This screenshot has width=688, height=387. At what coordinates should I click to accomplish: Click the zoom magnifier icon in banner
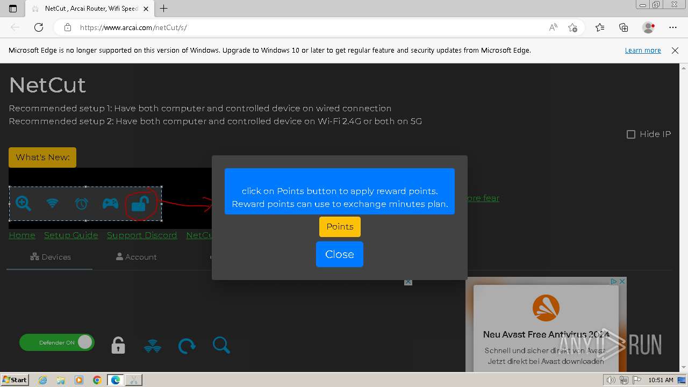click(x=23, y=203)
